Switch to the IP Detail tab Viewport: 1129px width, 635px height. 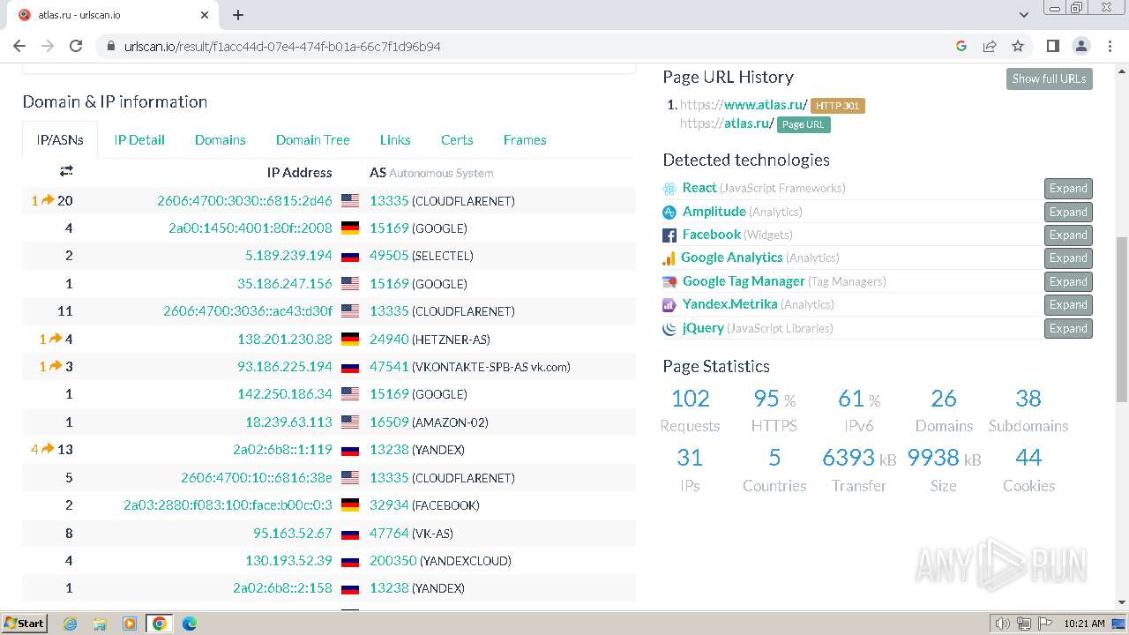pyautogui.click(x=139, y=139)
